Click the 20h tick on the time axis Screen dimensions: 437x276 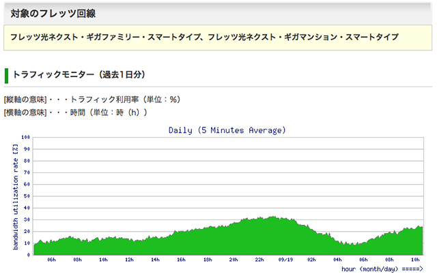click(234, 259)
